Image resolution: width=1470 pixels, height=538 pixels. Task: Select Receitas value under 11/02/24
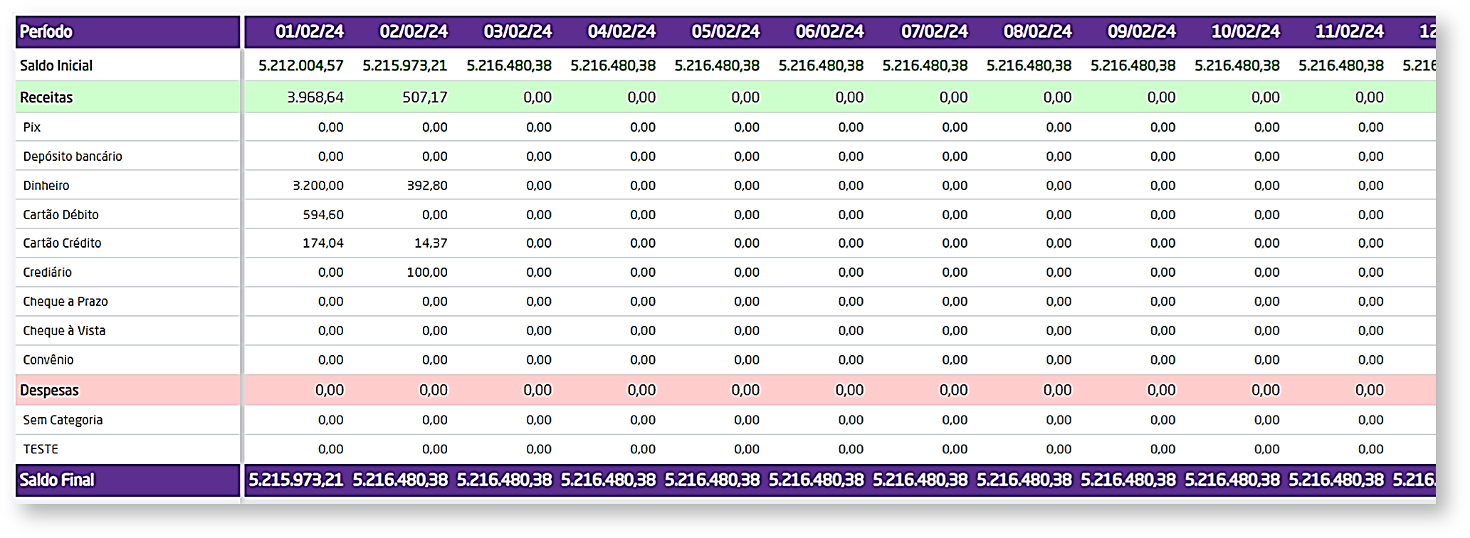(x=1370, y=97)
